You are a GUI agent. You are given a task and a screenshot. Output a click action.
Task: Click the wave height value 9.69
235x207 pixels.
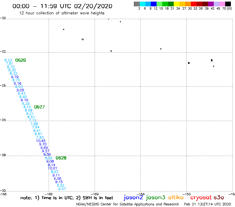[44, 148]
